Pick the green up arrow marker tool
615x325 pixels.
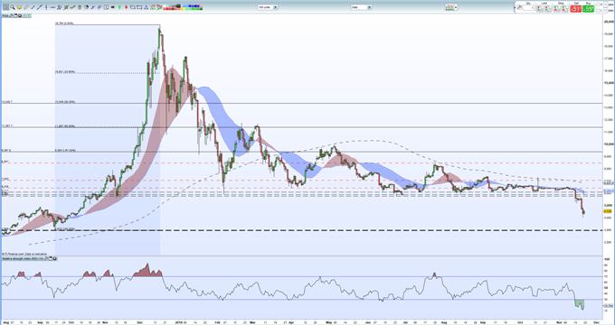[119, 7]
